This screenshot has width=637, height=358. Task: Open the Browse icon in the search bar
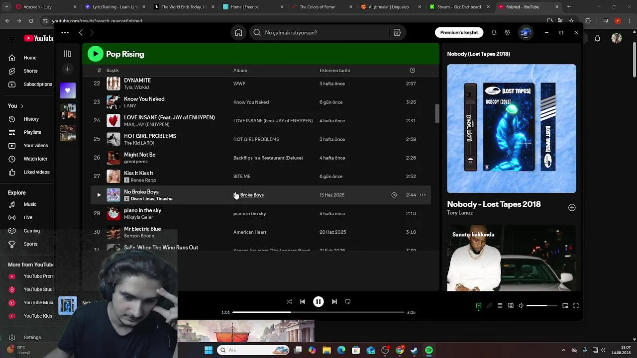(397, 32)
